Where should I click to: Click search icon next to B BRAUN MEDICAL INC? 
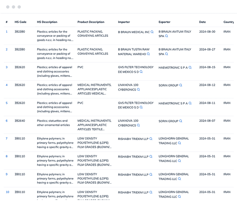[x=152, y=32]
